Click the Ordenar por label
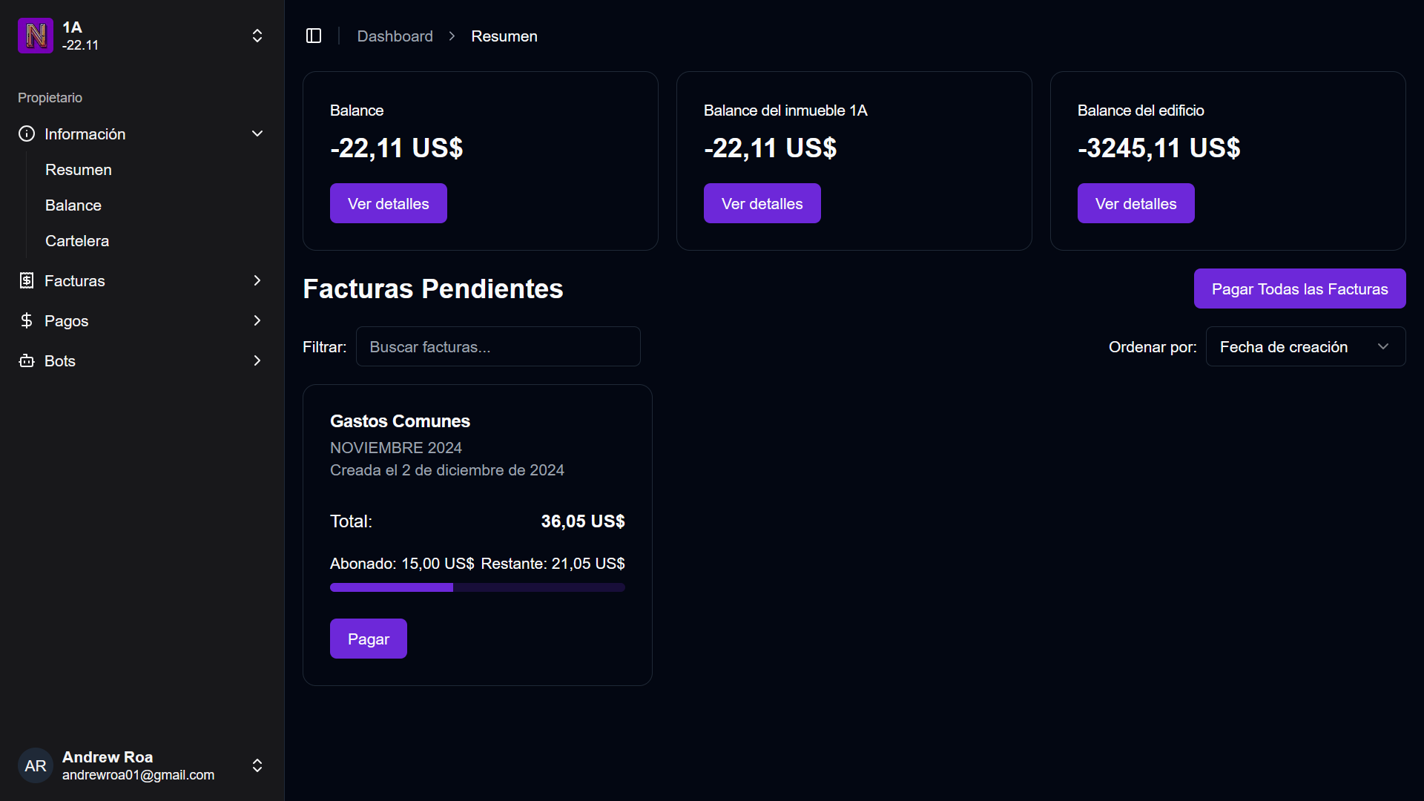 tap(1153, 347)
